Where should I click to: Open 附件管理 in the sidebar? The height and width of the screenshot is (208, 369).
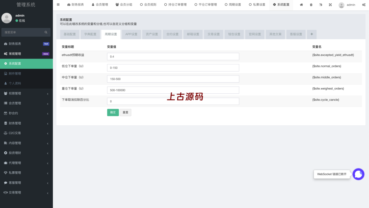click(26, 74)
